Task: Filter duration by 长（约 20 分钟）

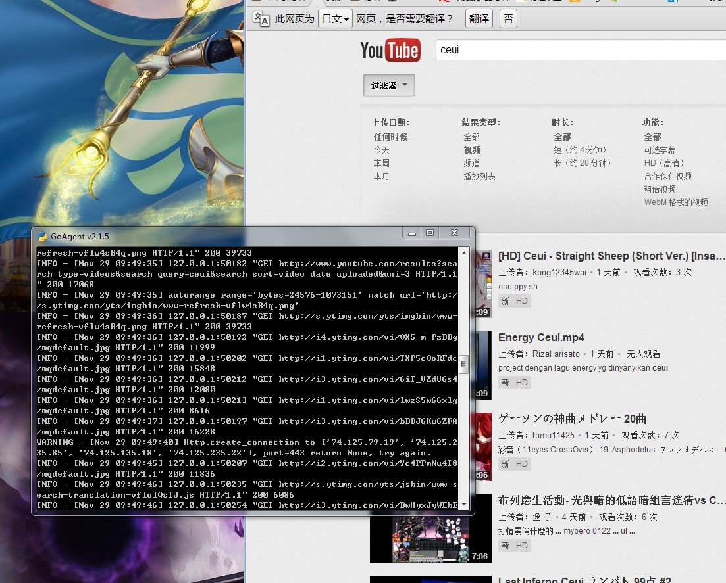Action: click(583, 163)
